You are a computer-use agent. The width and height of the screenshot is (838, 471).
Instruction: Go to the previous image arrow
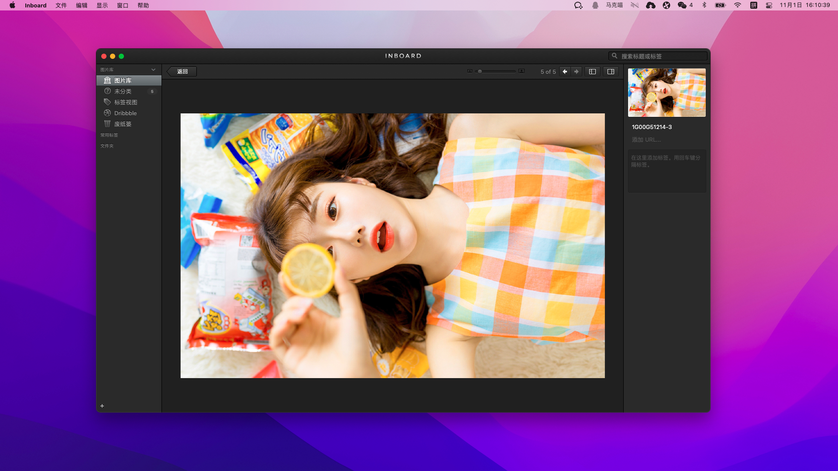click(565, 72)
